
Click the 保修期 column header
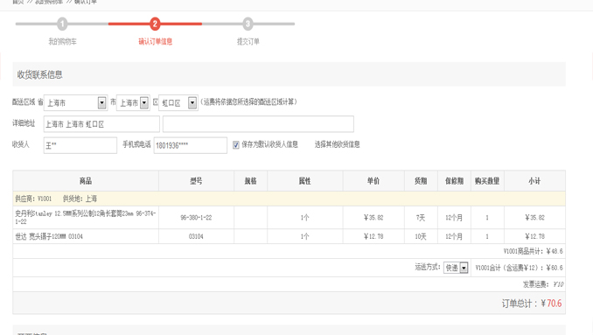coord(454,181)
